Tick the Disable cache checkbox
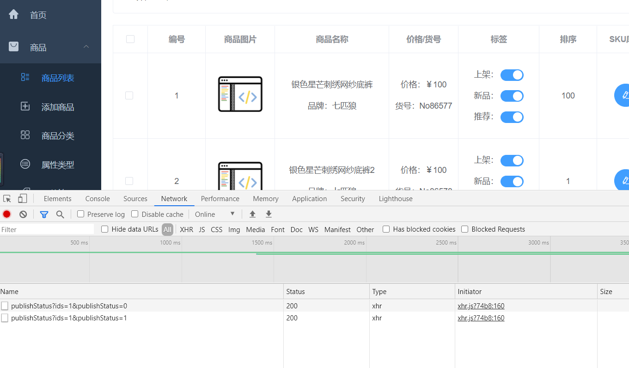Image resolution: width=629 pixels, height=368 pixels. coord(135,214)
